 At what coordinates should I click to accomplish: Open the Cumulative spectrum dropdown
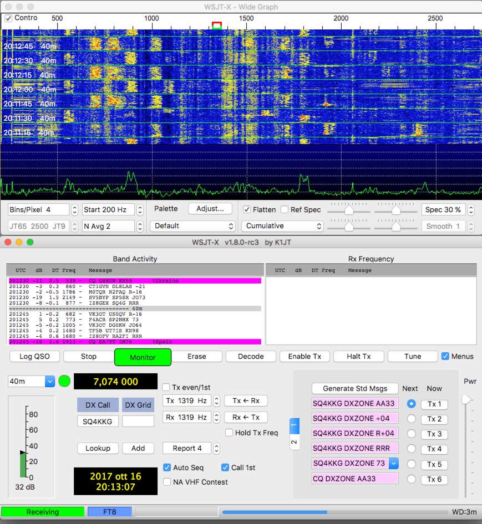[x=282, y=226]
